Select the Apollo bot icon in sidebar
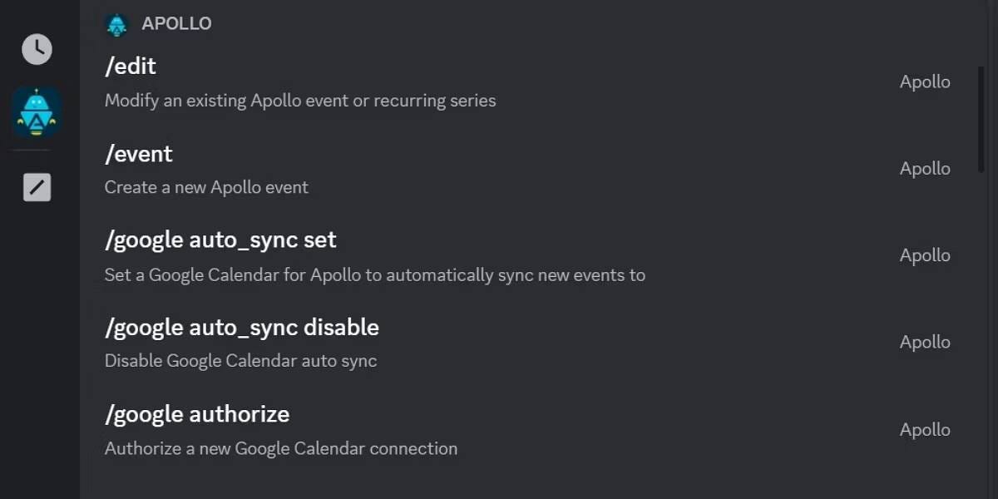This screenshot has height=499, width=998. point(37,111)
